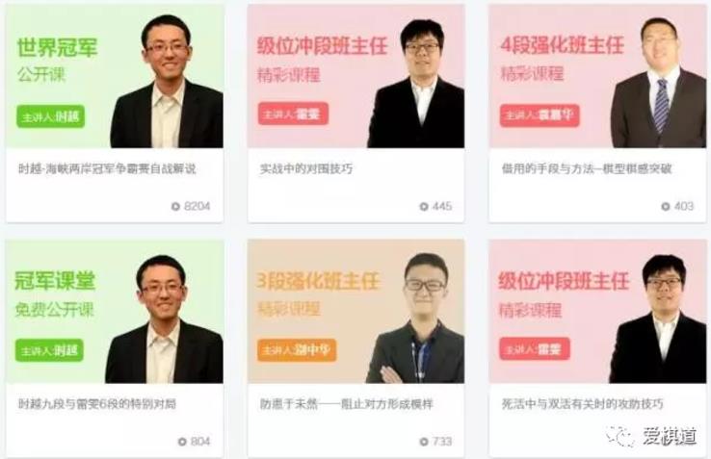The image size is (711, 459).
Task: Open 4段强化班主任 course banner
Action: coord(597,76)
